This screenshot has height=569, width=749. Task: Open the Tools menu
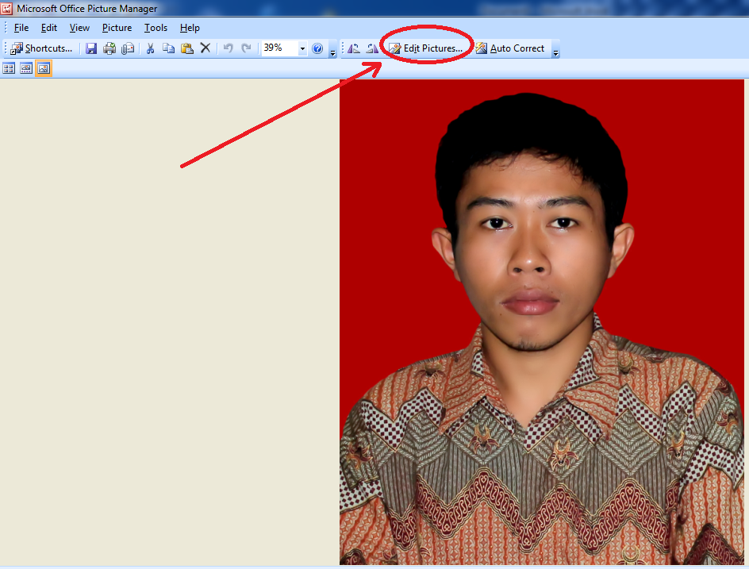coord(156,27)
